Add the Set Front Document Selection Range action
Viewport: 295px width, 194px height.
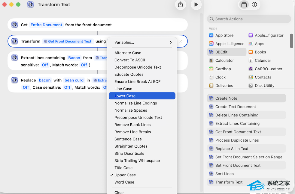pyautogui.click(x=246, y=157)
